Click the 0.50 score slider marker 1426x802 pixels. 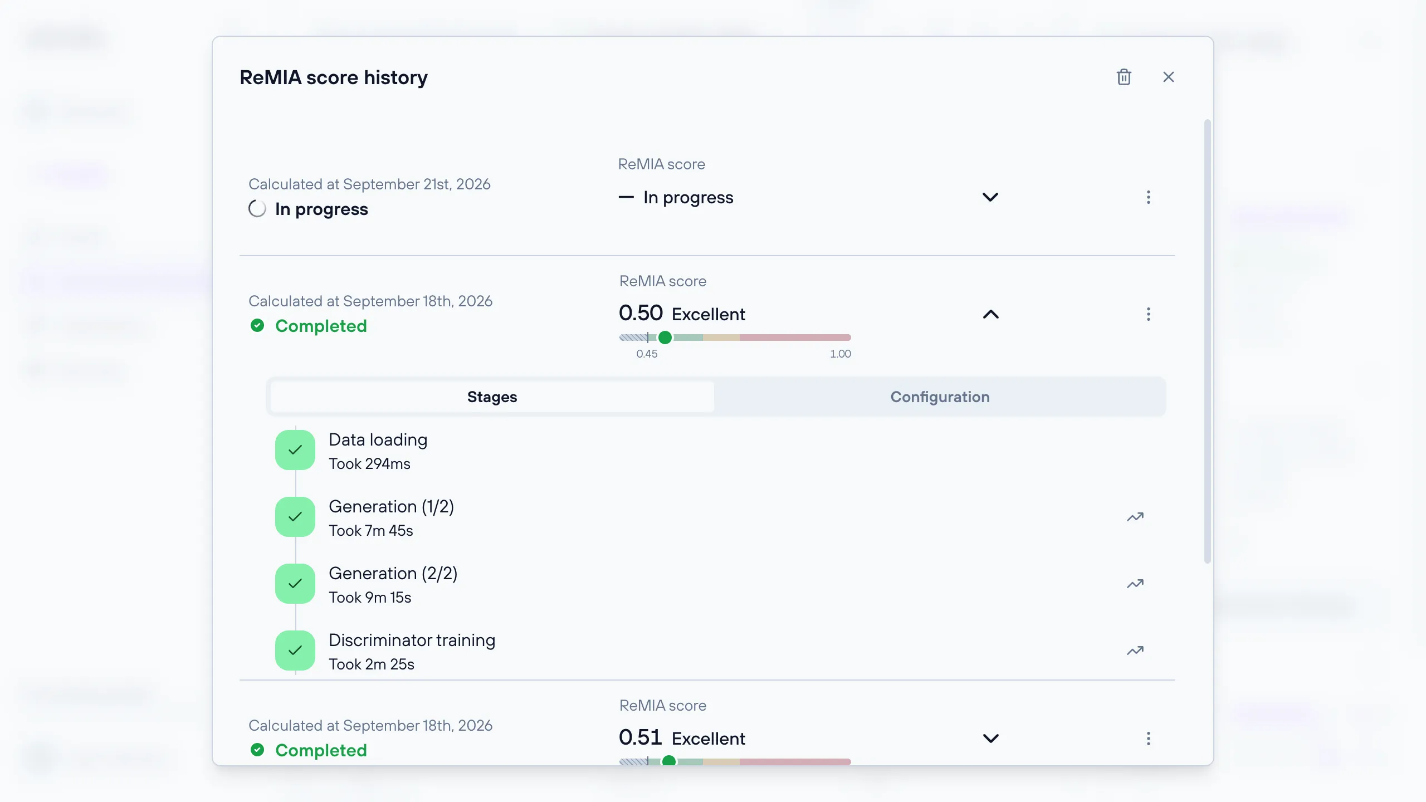pos(665,338)
